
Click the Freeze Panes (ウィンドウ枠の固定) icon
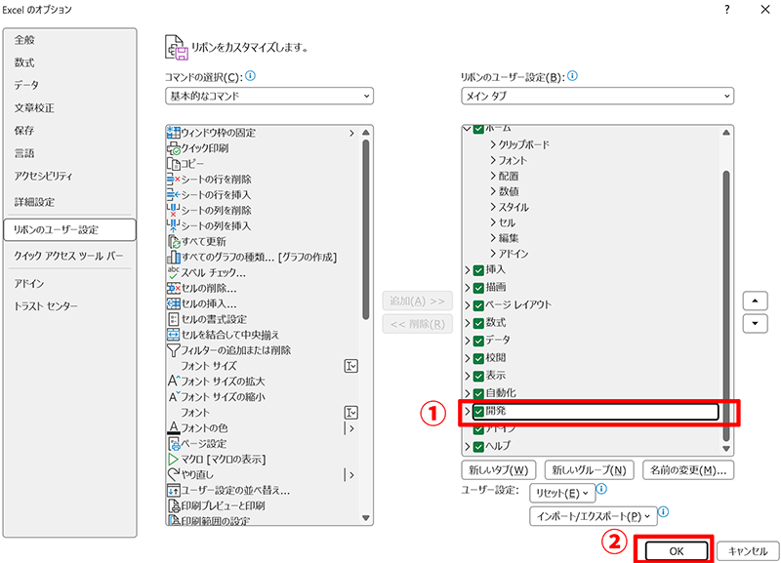pyautogui.click(x=174, y=133)
